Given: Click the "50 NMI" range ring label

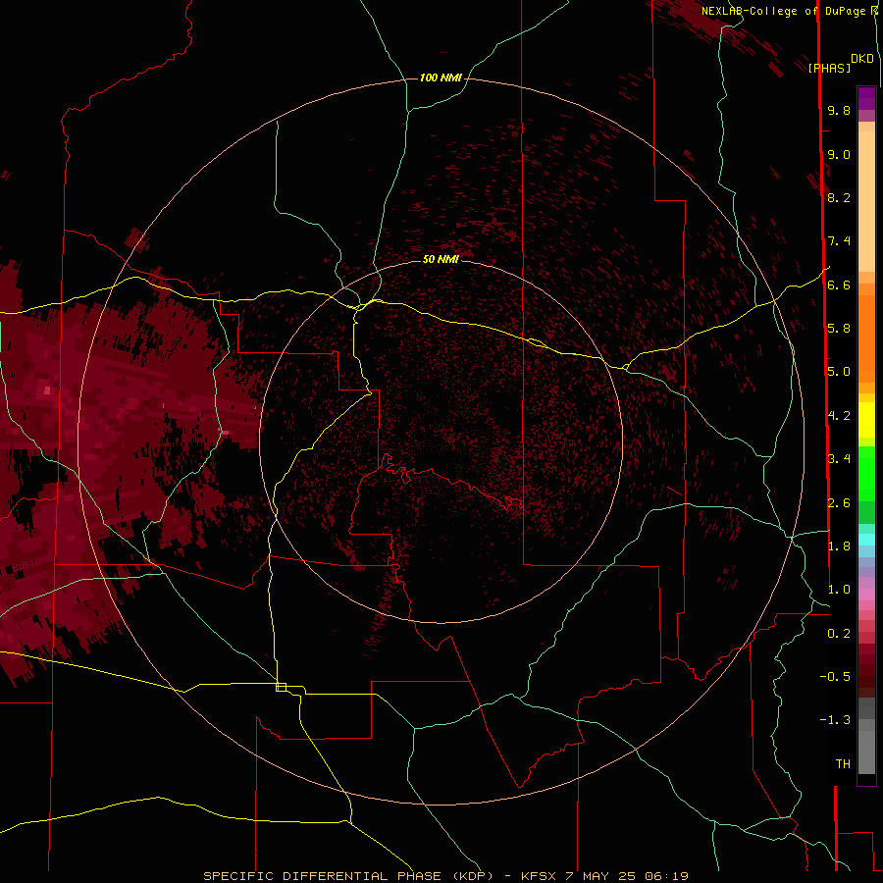Looking at the screenshot, I should (x=441, y=259).
